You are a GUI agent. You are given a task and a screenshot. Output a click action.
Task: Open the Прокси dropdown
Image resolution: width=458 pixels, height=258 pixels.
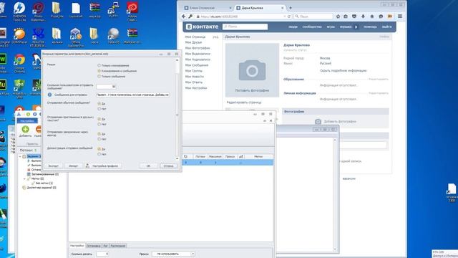(x=173, y=254)
